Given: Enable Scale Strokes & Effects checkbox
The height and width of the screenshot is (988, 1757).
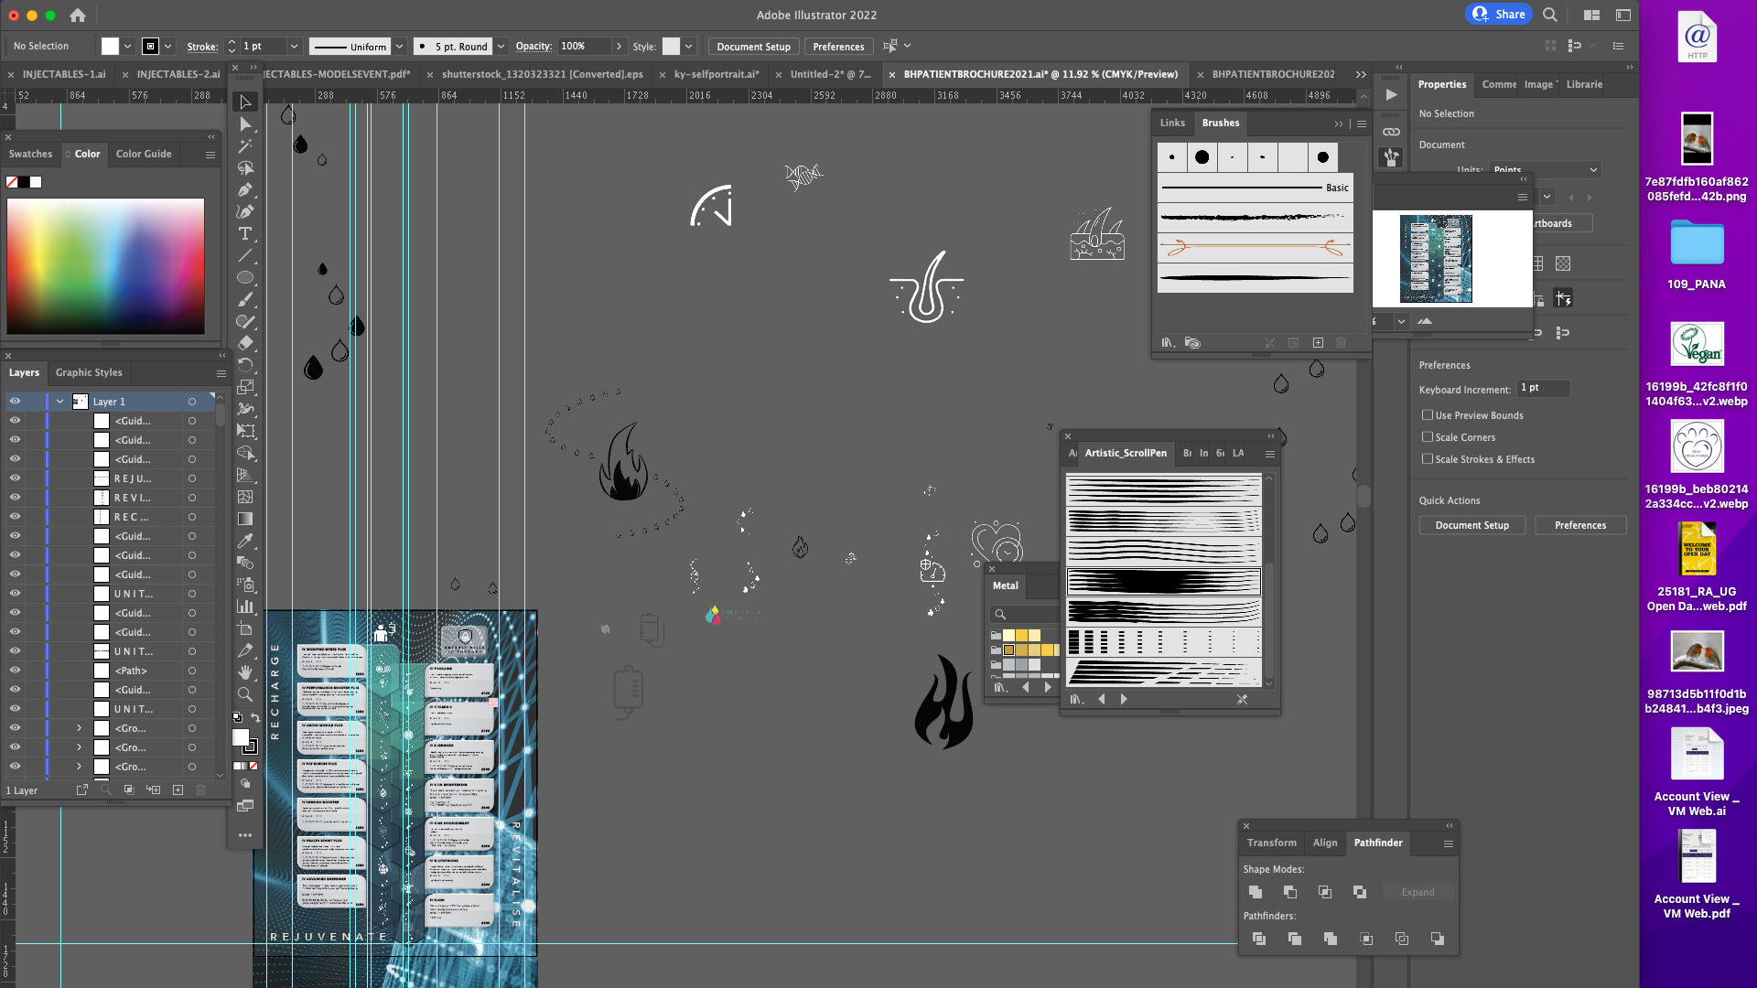Looking at the screenshot, I should pos(1428,459).
